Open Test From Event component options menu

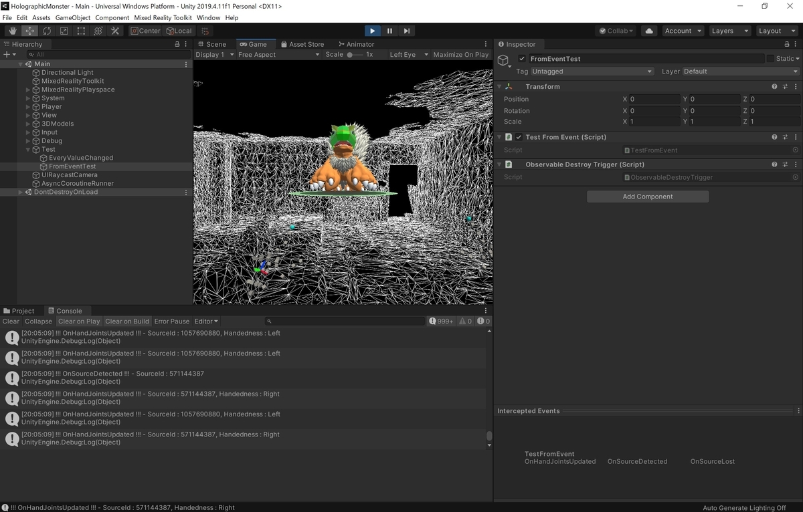[796, 137]
